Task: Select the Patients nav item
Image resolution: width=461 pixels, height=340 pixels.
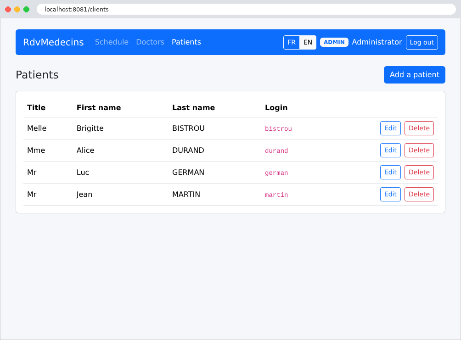Action: click(x=186, y=42)
